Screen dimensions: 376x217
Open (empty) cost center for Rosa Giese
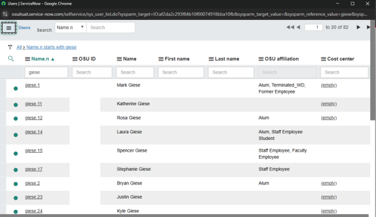[329, 118]
